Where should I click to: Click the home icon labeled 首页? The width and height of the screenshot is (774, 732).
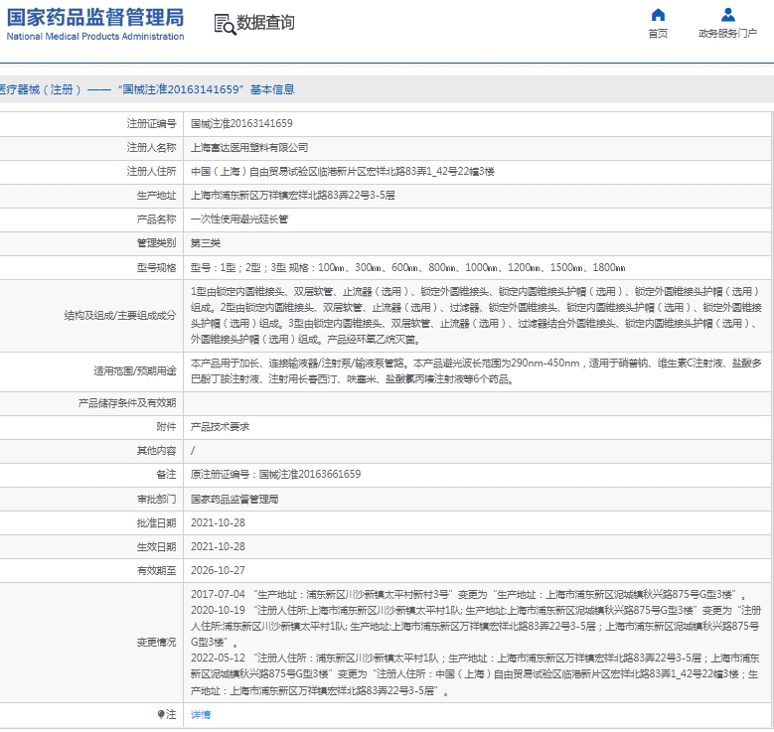coord(658,15)
